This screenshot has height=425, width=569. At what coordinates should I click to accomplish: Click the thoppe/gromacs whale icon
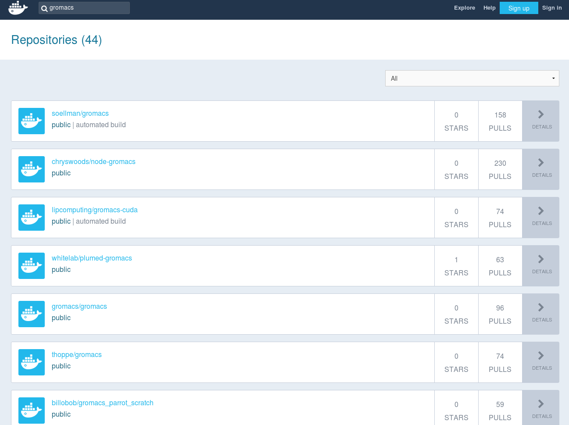[x=32, y=362]
